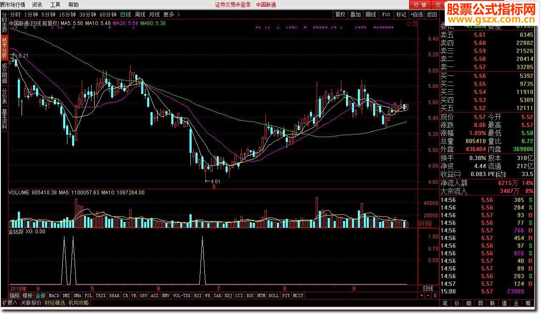Viewport: 541px width, 315px height.
Task: Open the 工具 menu
Action: pos(55,5)
